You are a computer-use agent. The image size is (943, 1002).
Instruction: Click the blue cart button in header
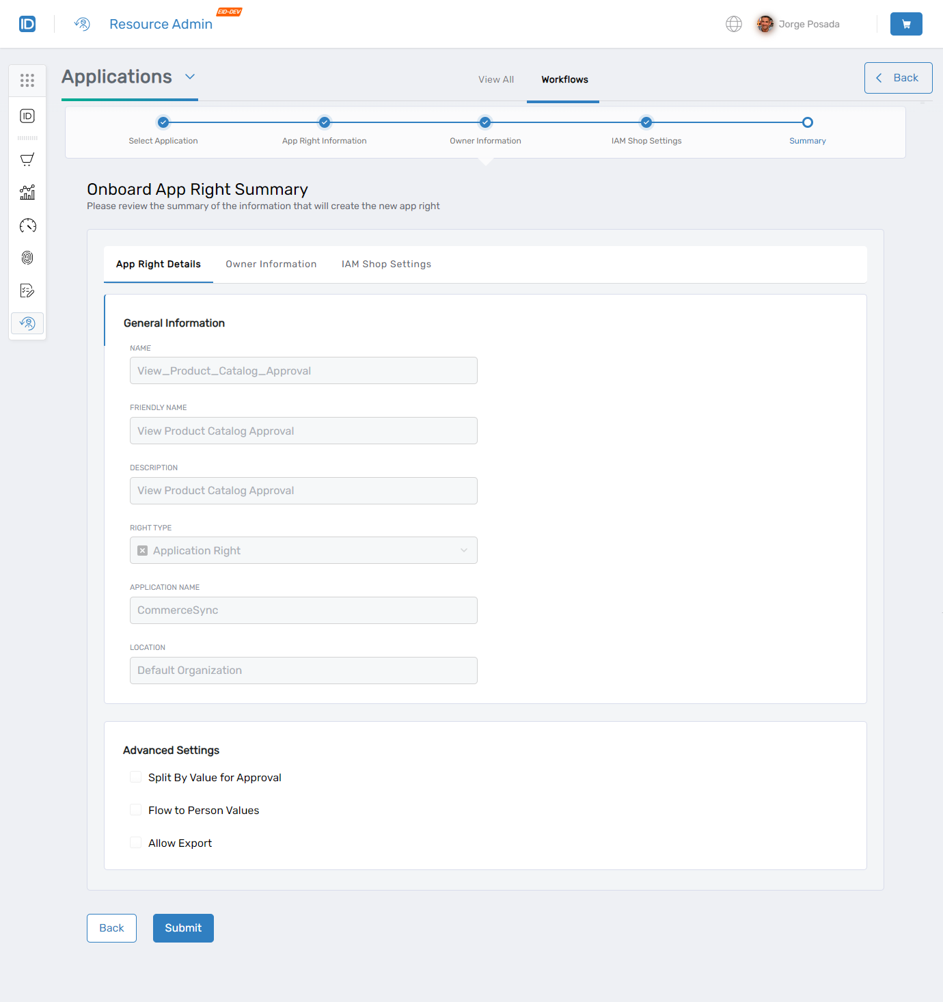(906, 24)
